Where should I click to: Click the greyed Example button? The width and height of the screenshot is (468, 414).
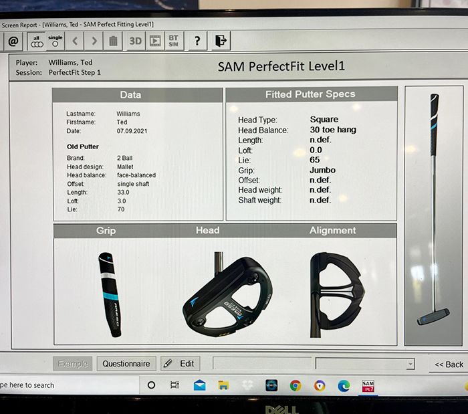73,364
